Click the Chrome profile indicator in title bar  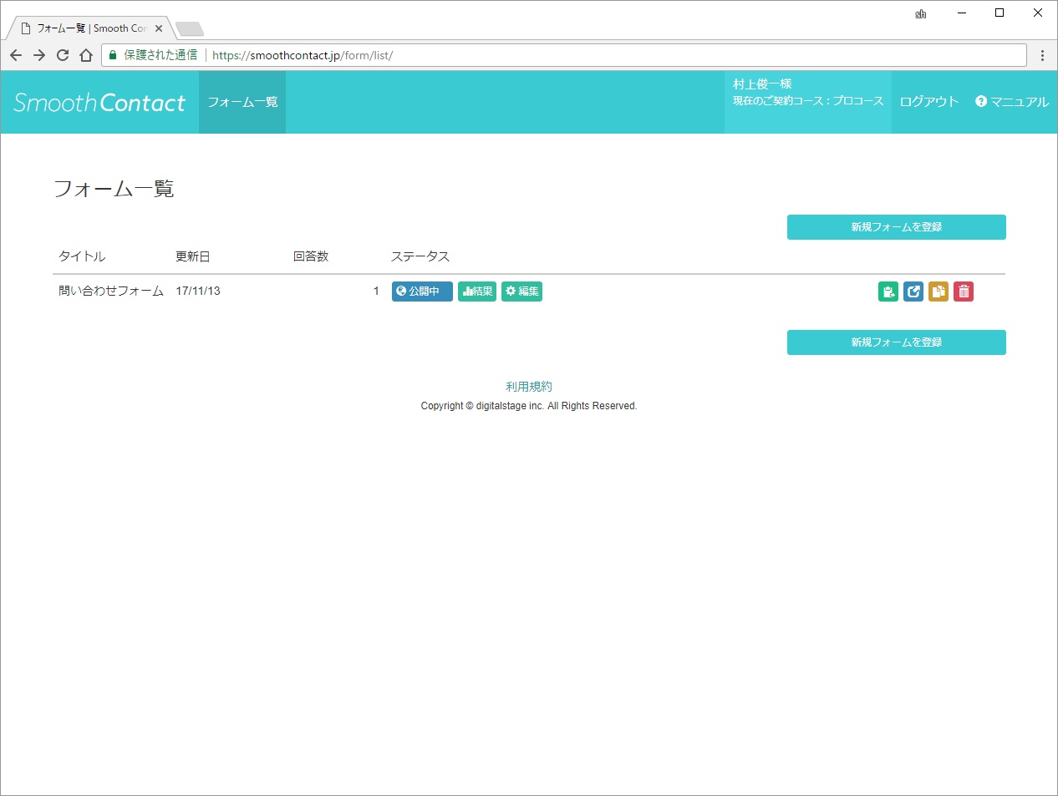point(921,13)
